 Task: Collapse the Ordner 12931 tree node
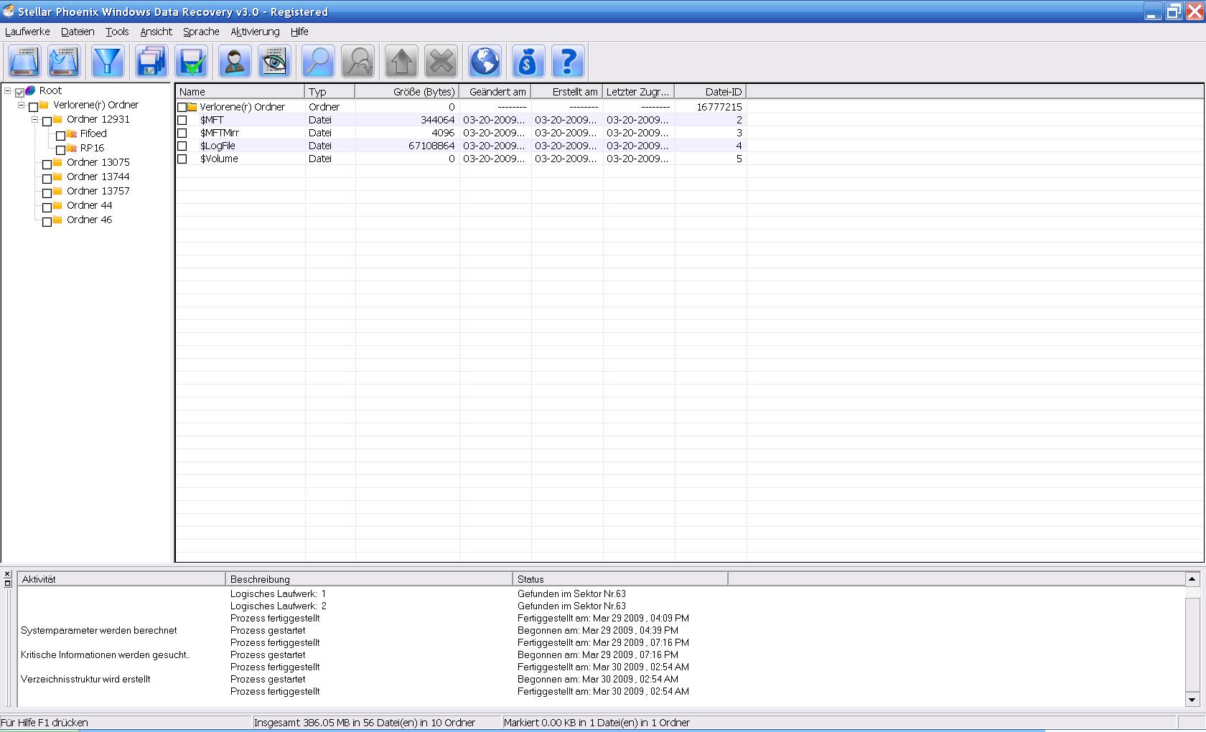(34, 120)
